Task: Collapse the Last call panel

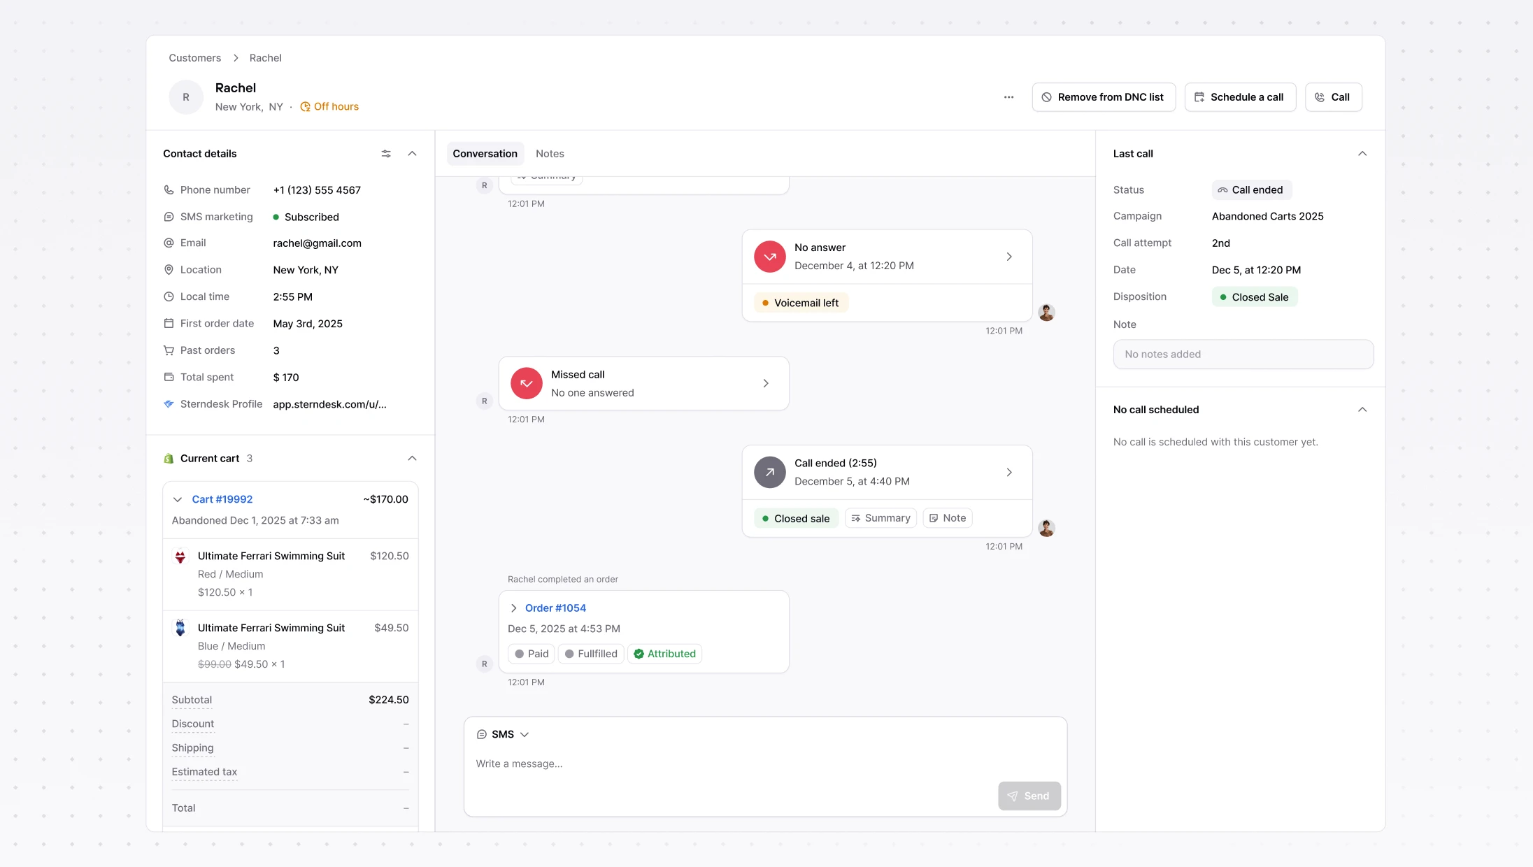Action: coord(1362,154)
